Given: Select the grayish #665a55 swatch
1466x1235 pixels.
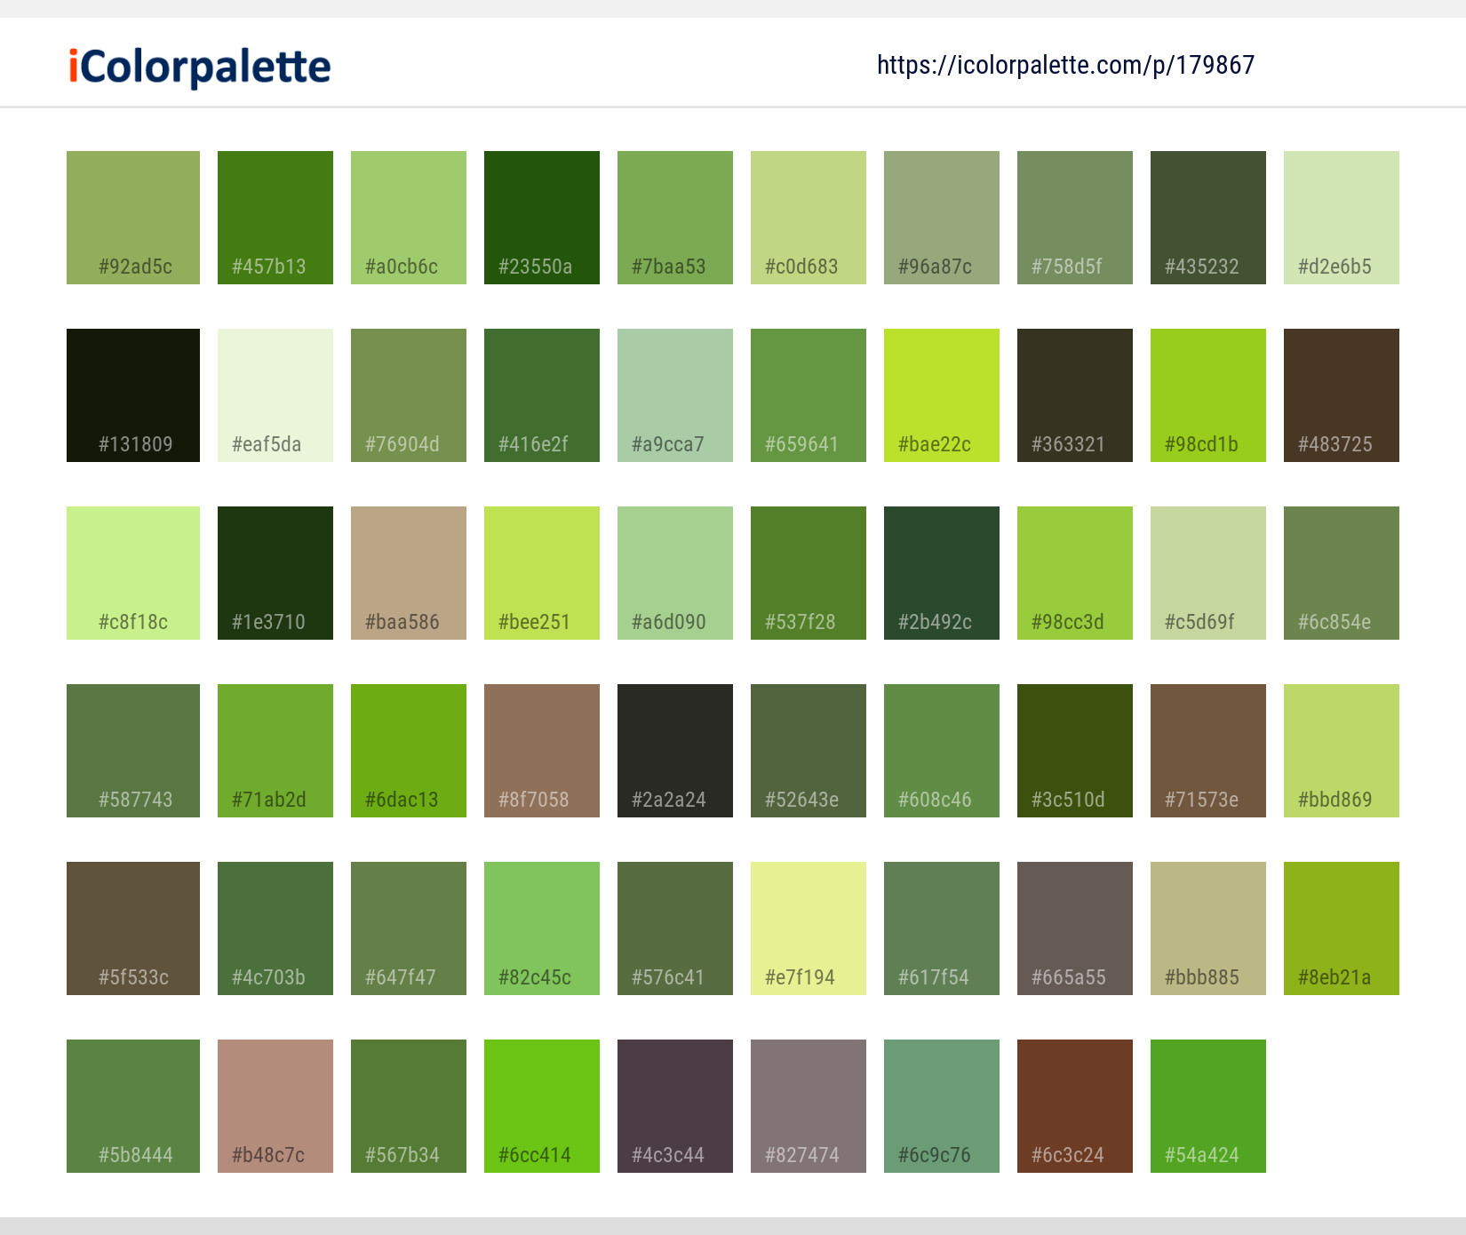Looking at the screenshot, I should [1075, 928].
